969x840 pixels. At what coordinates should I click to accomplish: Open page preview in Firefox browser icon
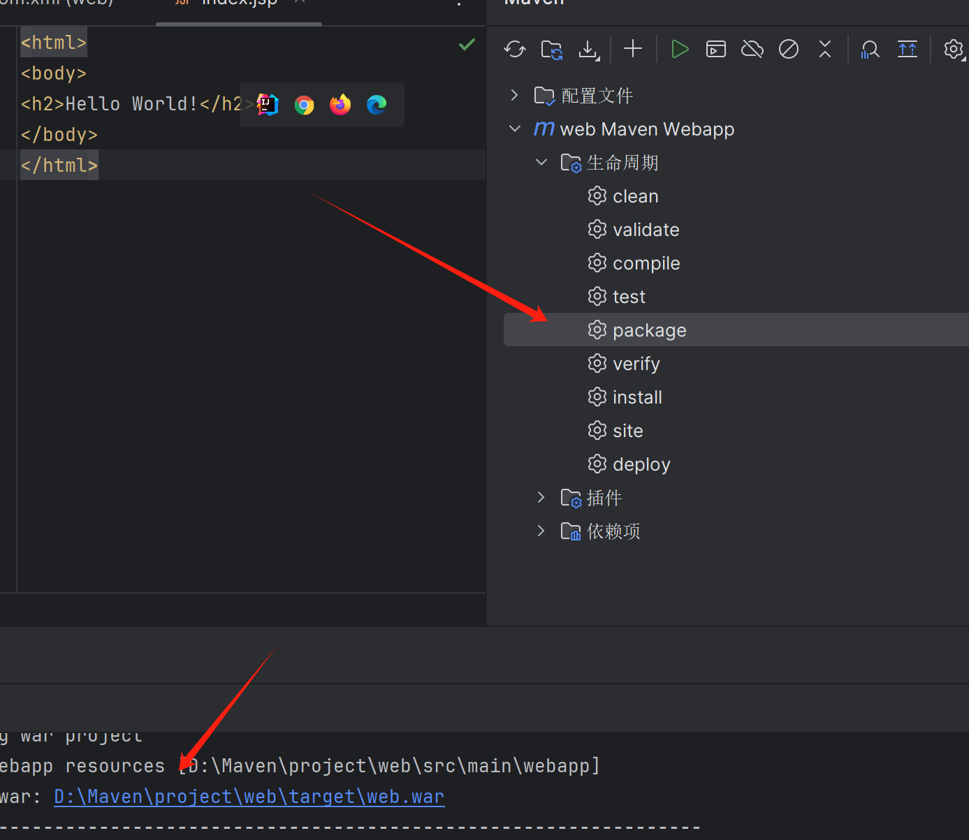point(340,105)
